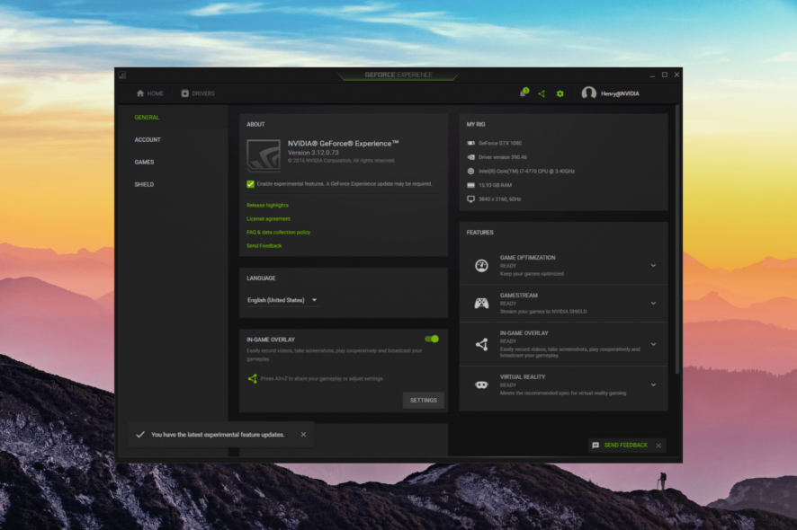This screenshot has height=530, width=797.
Task: Click the 'GeForce GTX 1080' text
Action: [x=500, y=143]
